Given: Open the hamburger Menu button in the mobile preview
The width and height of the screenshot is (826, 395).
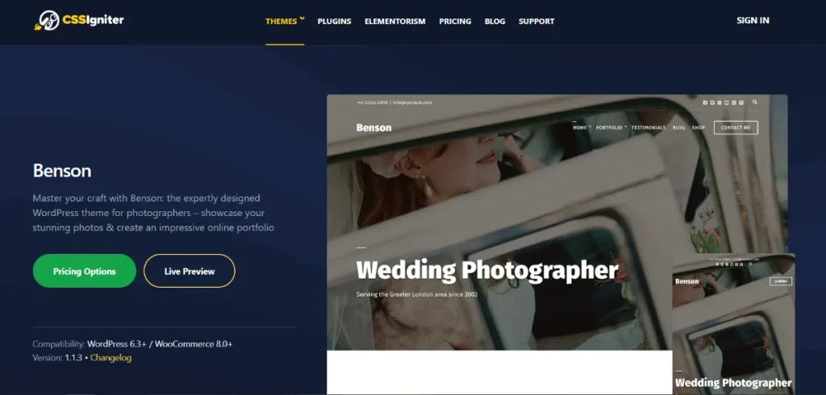Looking at the screenshot, I should tap(780, 281).
